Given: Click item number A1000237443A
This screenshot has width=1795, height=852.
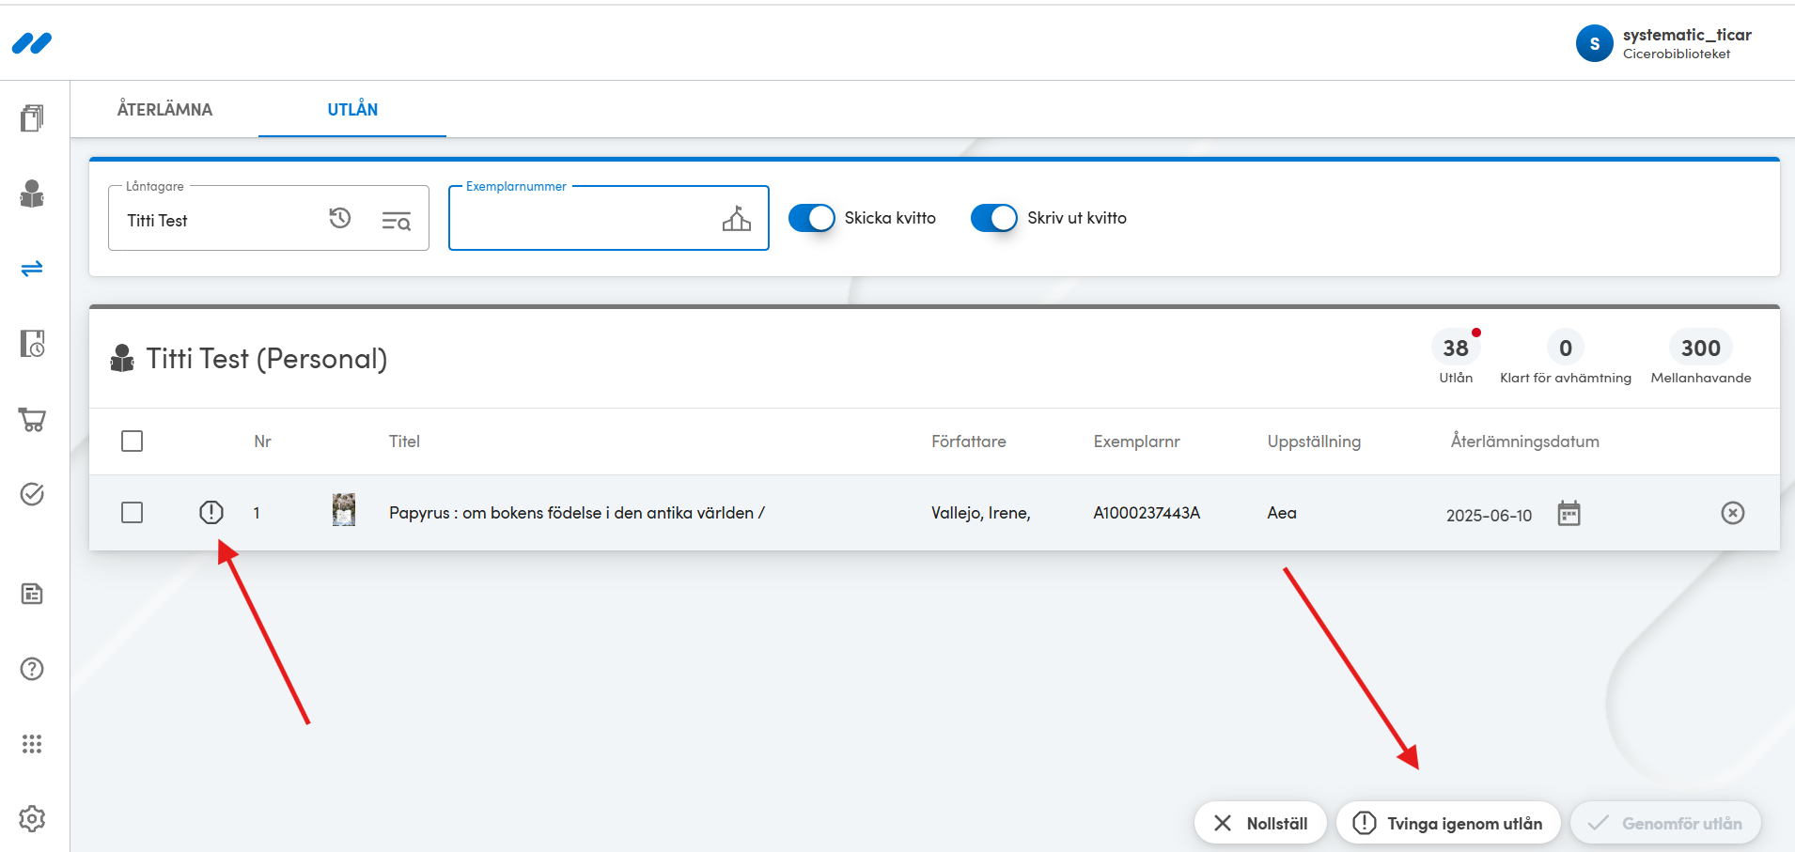Looking at the screenshot, I should (1147, 513).
